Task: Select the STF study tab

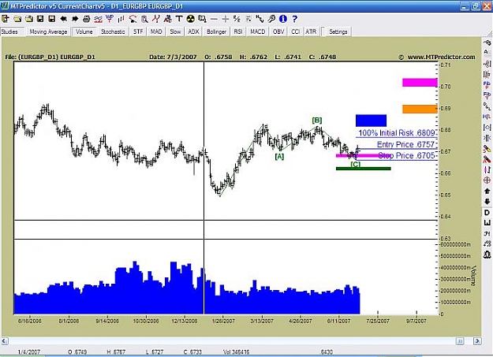Action: 138,32
